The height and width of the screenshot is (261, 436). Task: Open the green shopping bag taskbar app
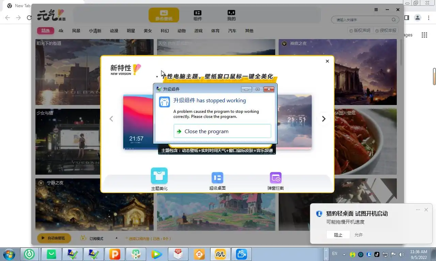pos(51,254)
